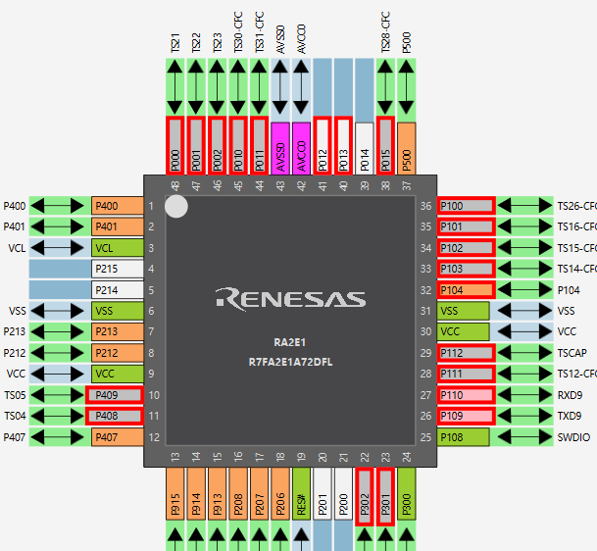This screenshot has width=597, height=551.
Task: Click VSS pin at pin 31
Action: point(464,311)
